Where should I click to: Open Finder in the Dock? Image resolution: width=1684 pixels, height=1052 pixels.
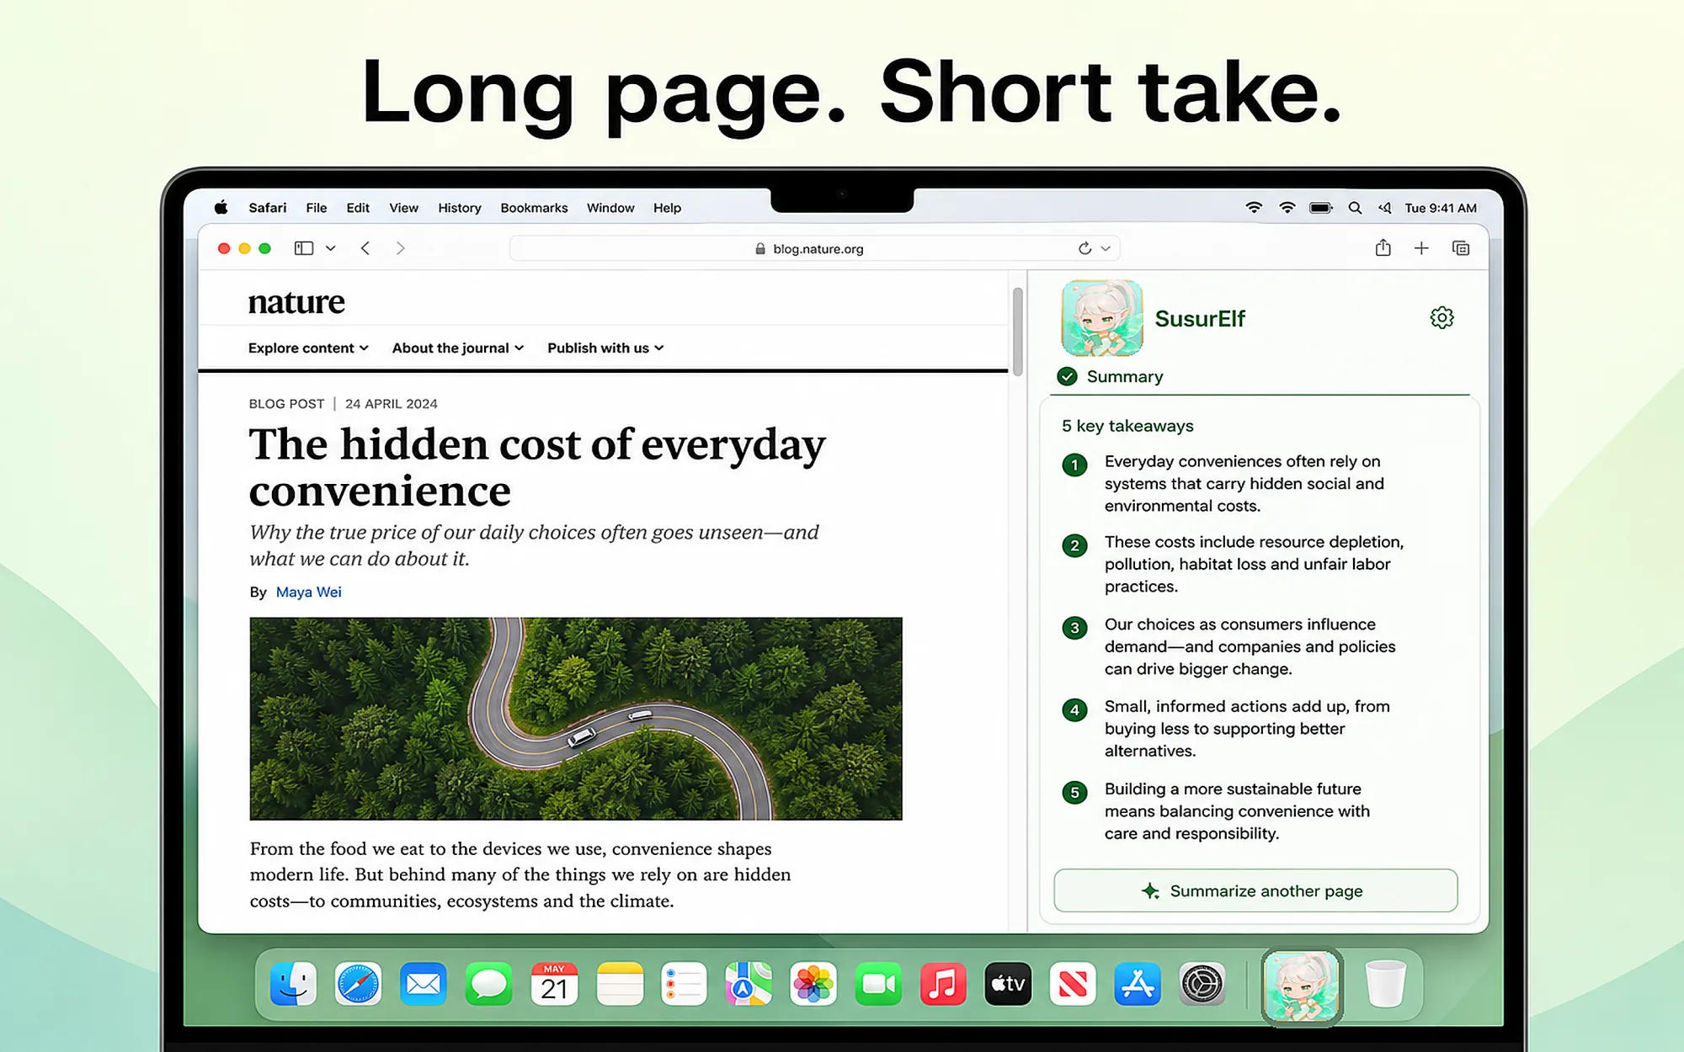pos(293,984)
